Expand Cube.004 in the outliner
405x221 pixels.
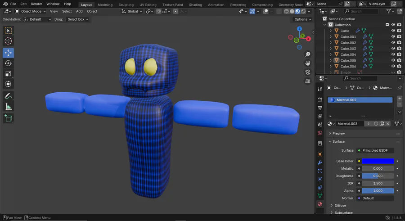pos(331,54)
